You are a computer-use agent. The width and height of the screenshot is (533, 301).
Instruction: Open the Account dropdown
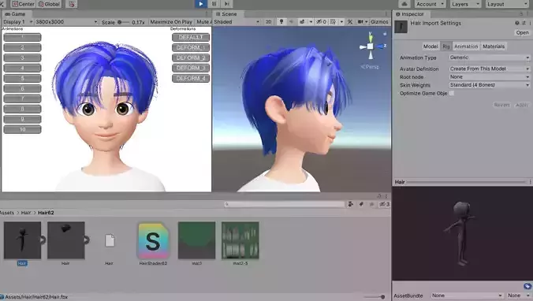click(x=430, y=4)
